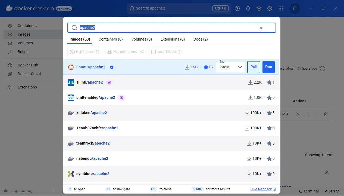Open the Give feedback link
Screen dimensions: 344x196
261,189
